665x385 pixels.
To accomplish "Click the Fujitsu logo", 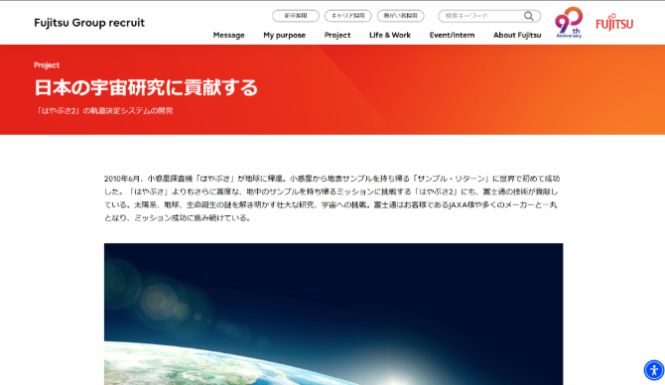I will click(x=614, y=24).
